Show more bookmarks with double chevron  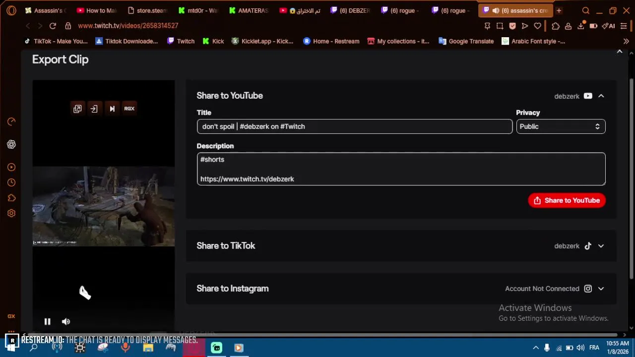tap(626, 41)
